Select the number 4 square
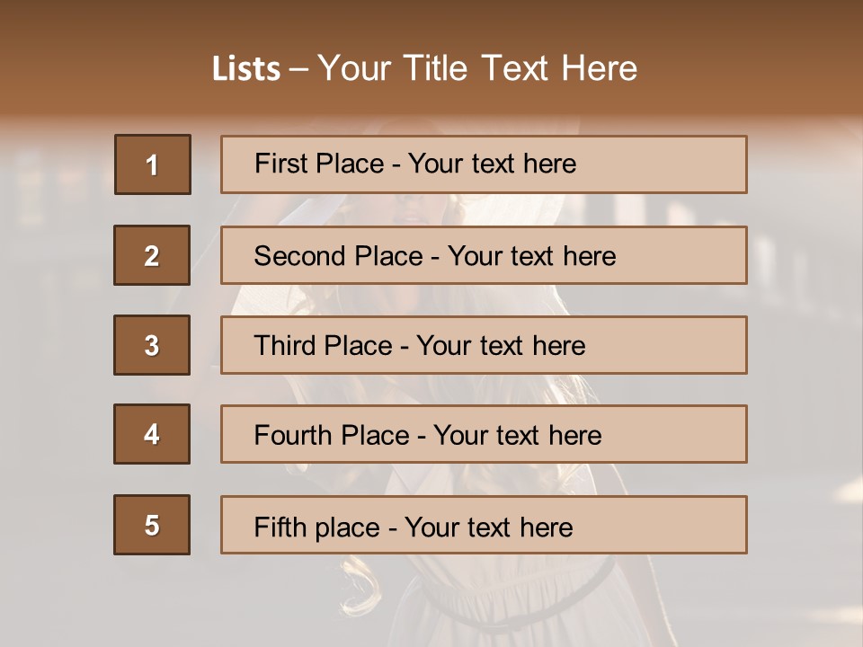The height and width of the screenshot is (647, 863). click(x=152, y=434)
